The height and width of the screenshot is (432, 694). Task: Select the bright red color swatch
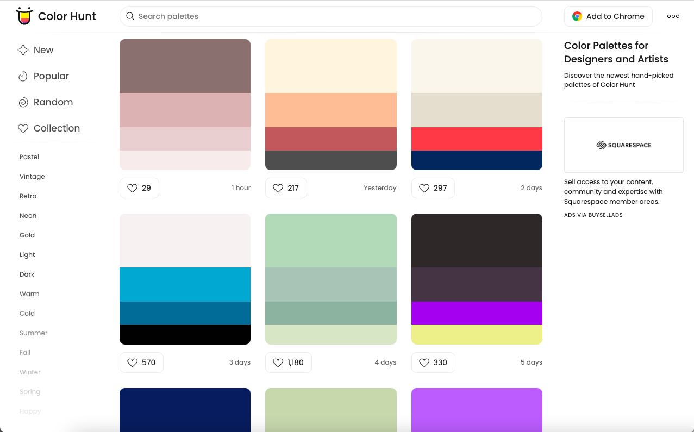477,139
